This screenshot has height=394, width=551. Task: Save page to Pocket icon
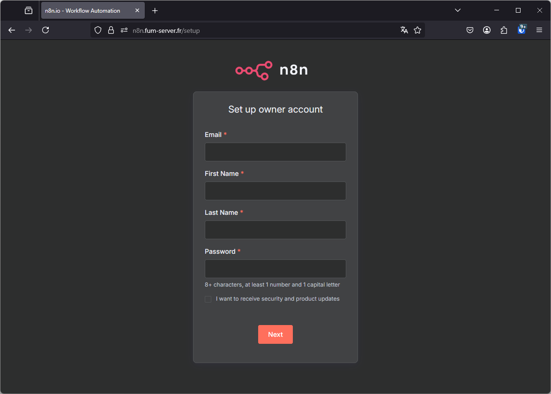[470, 30]
